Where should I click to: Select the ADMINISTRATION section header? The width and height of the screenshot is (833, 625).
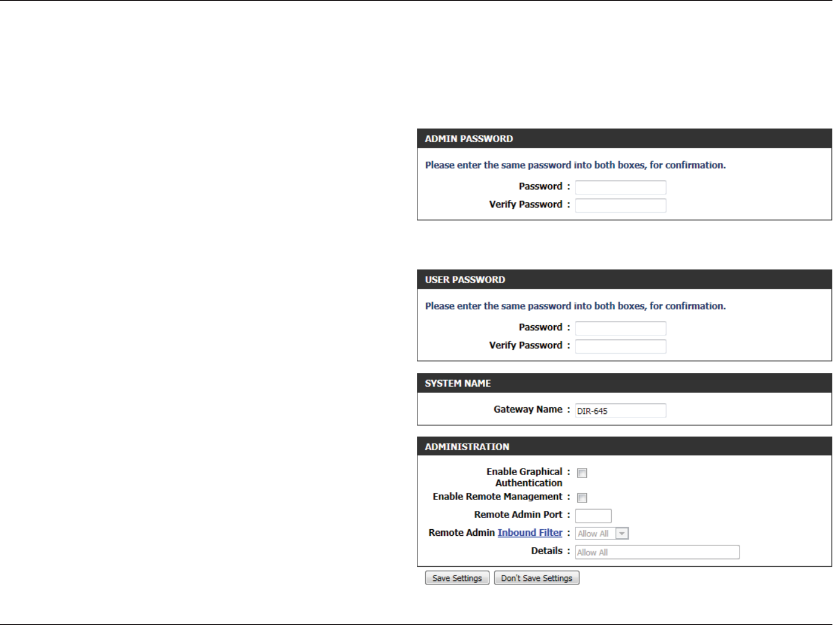[x=624, y=447]
